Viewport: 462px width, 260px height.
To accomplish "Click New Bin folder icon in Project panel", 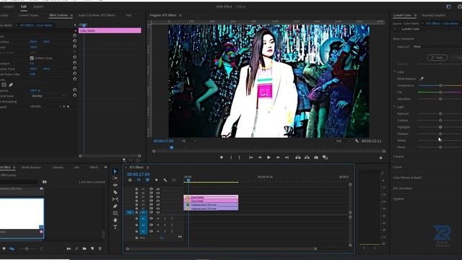I will (x=84, y=248).
